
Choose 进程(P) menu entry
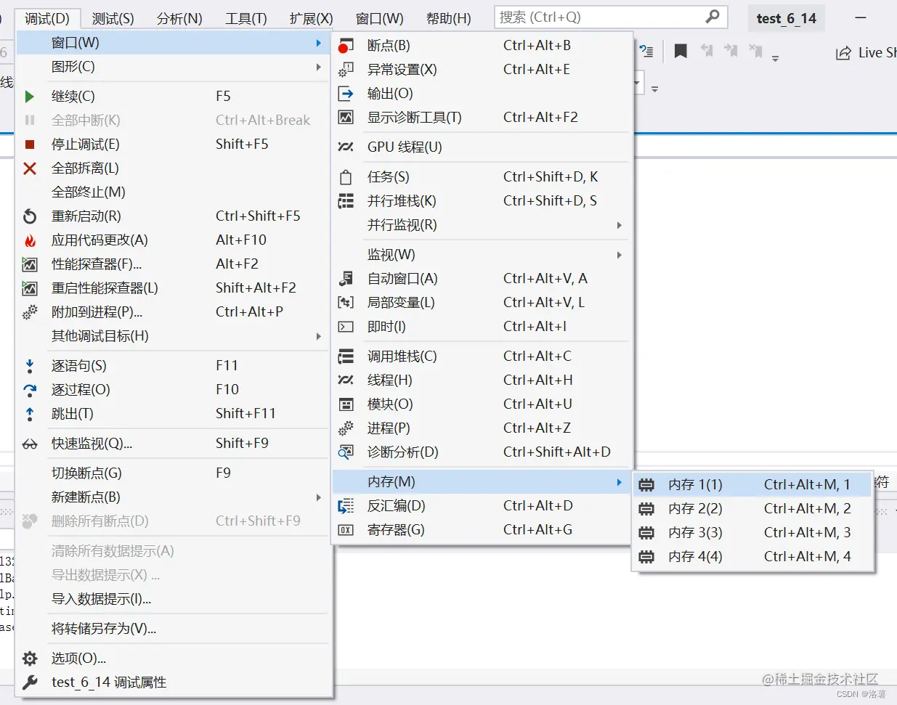481,428
